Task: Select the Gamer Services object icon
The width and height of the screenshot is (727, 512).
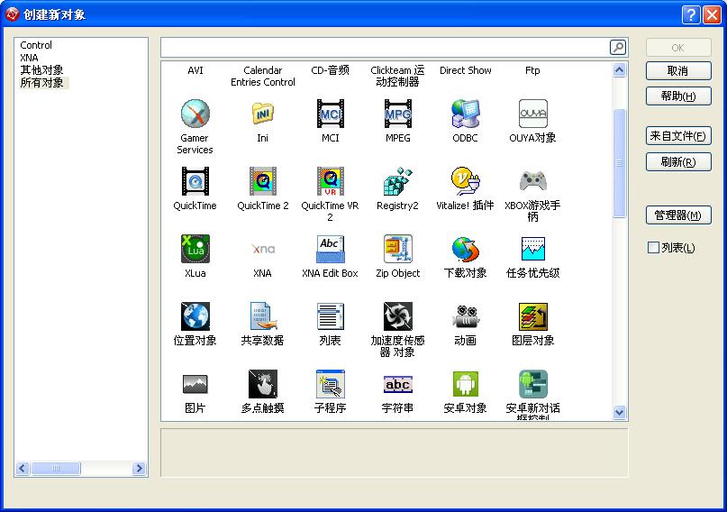Action: 195,114
